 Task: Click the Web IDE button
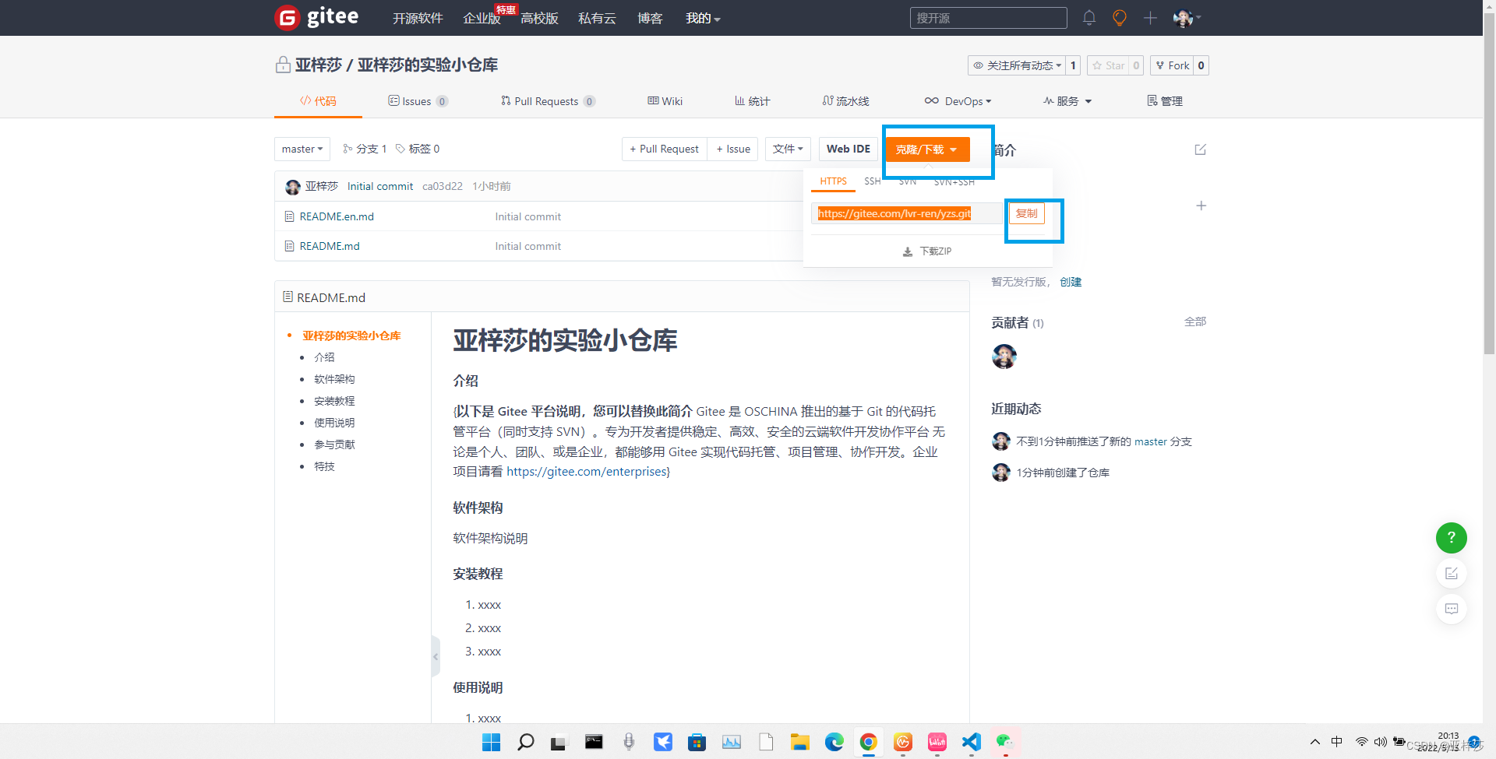tap(849, 149)
